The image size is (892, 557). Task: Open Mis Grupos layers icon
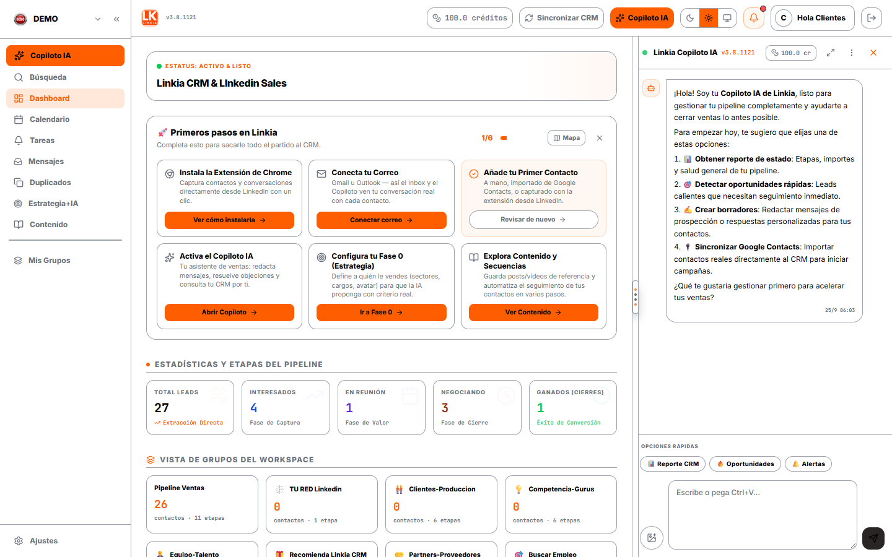tap(18, 261)
